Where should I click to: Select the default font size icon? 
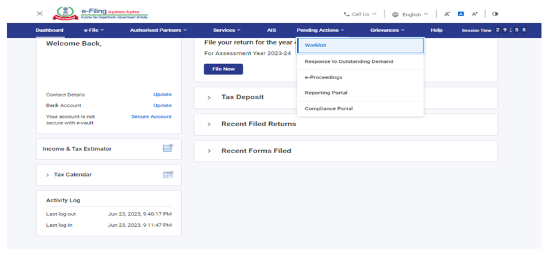[x=461, y=14]
